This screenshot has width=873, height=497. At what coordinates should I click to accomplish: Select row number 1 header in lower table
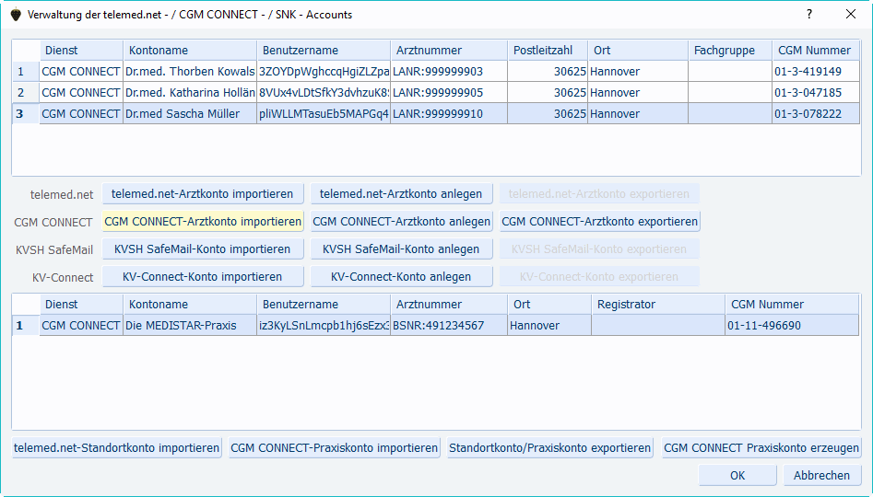[26, 325]
